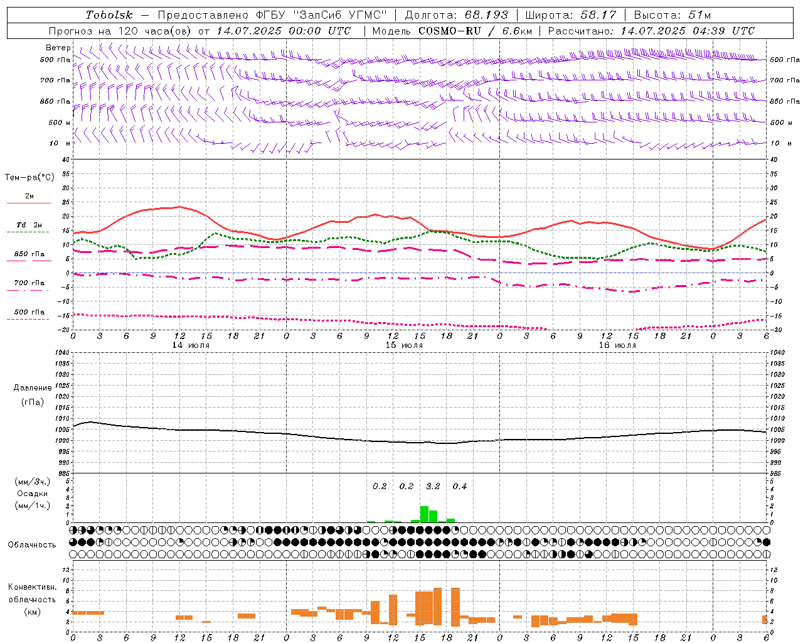The image size is (803, 643).
Task: Click the 850 гПа temperature legend entry
Action: 29,254
